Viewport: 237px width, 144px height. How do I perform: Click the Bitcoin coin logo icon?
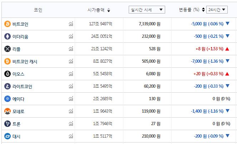pyautogui.click(x=7, y=24)
